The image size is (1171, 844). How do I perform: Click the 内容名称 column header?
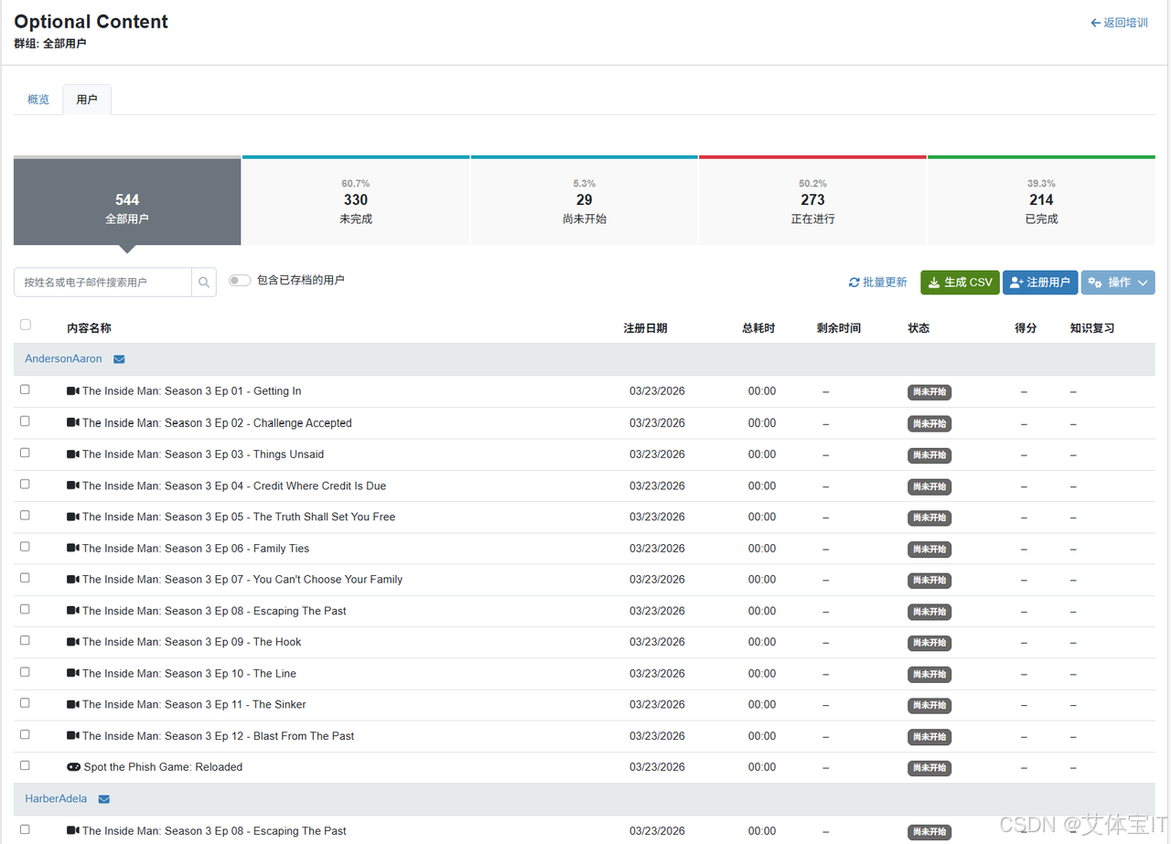89,328
